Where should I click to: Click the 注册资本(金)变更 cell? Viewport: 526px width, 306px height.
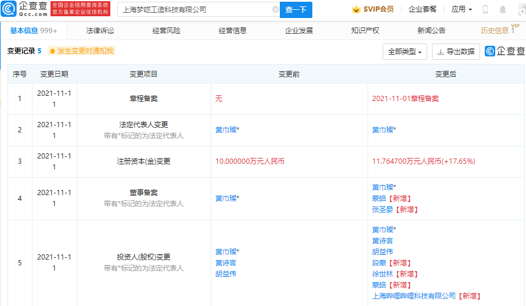(143, 161)
